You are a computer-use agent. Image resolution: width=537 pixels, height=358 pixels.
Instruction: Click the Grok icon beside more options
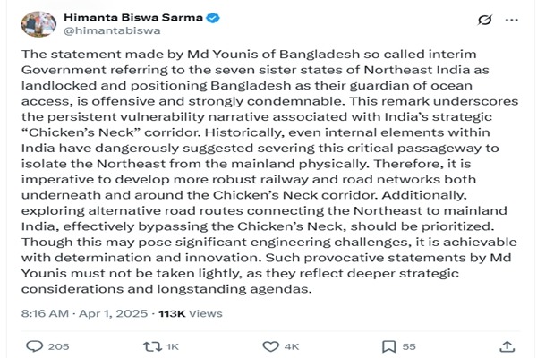pos(484,18)
